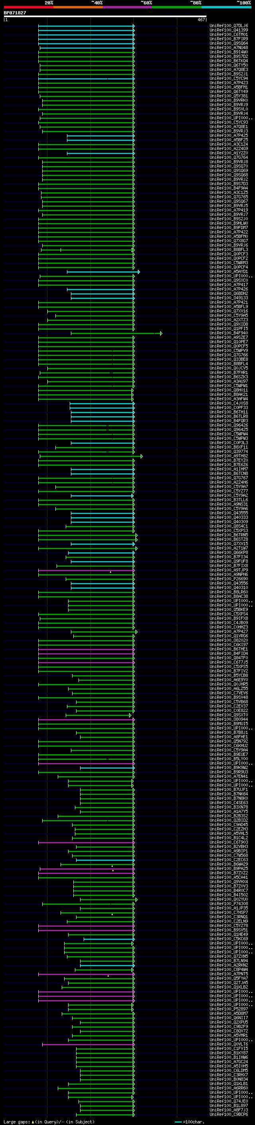Select label UniRef100_Q74JE0
This screenshot has height=1125, width=255.
pos(229,1101)
